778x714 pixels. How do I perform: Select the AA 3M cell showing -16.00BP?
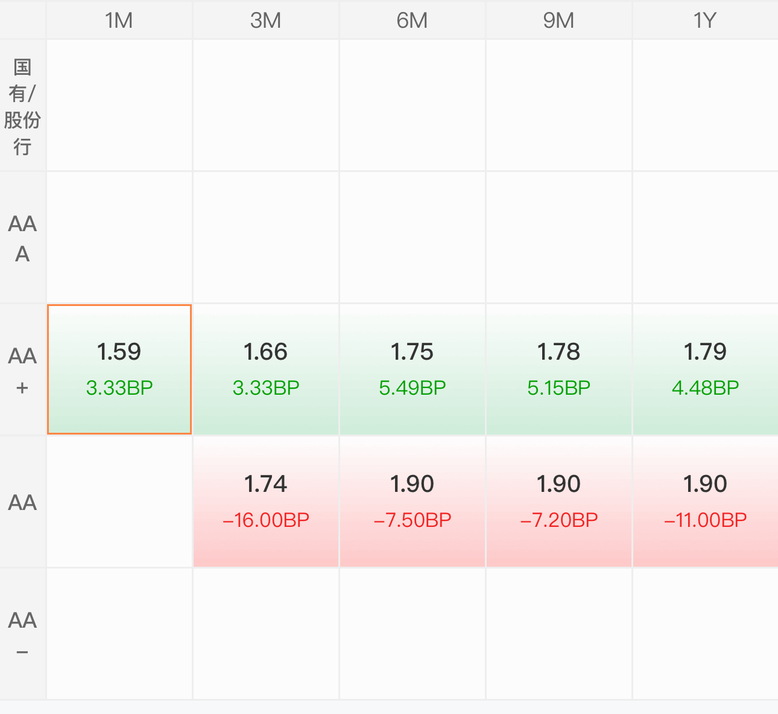coord(266,502)
